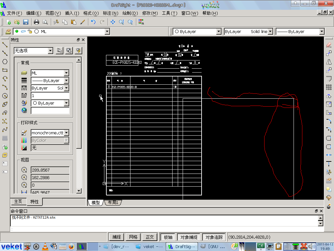Paste from clipboard icon
The height and width of the screenshot is (251, 334).
(73, 22)
